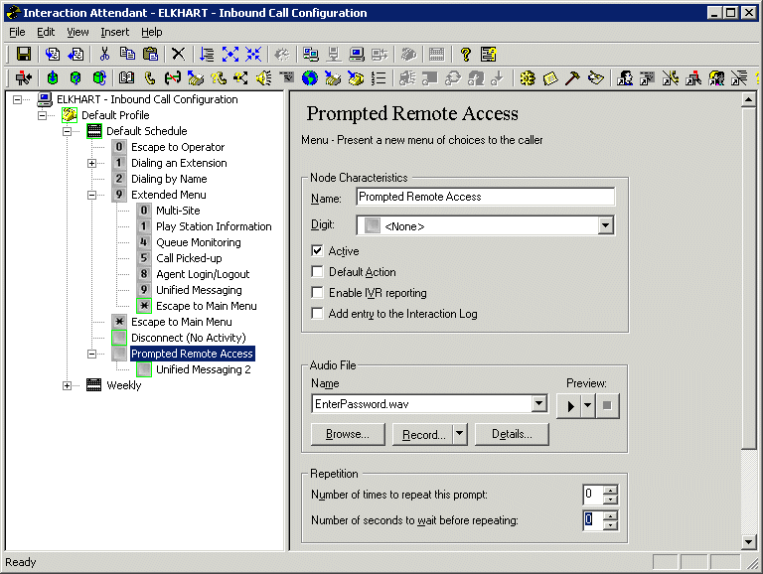Open the Insert menu
Viewport: 763px width, 574px height.
point(114,32)
